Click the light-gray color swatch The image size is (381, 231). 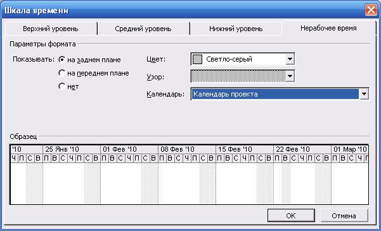(197, 59)
